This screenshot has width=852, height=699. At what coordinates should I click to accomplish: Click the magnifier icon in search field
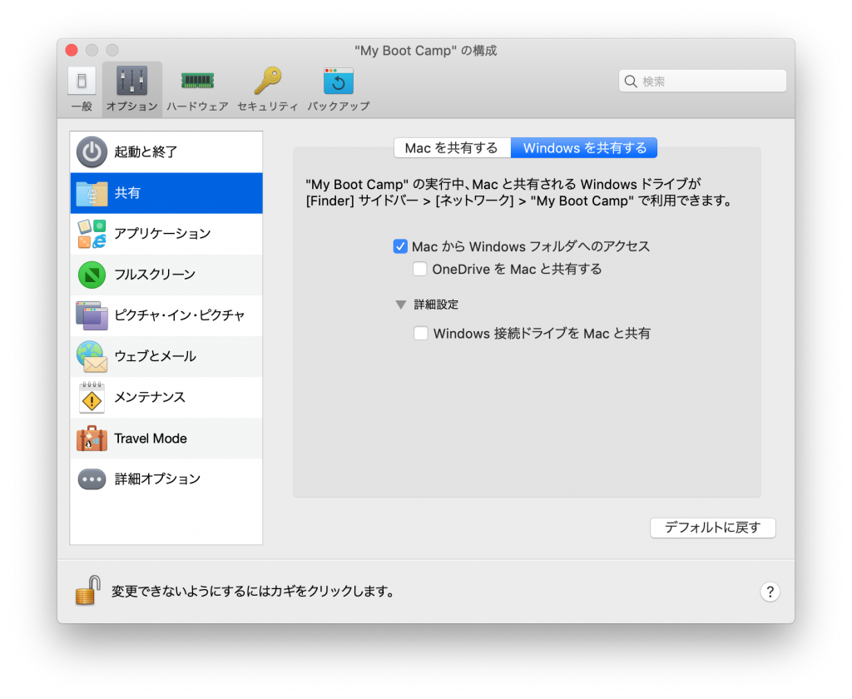point(631,82)
